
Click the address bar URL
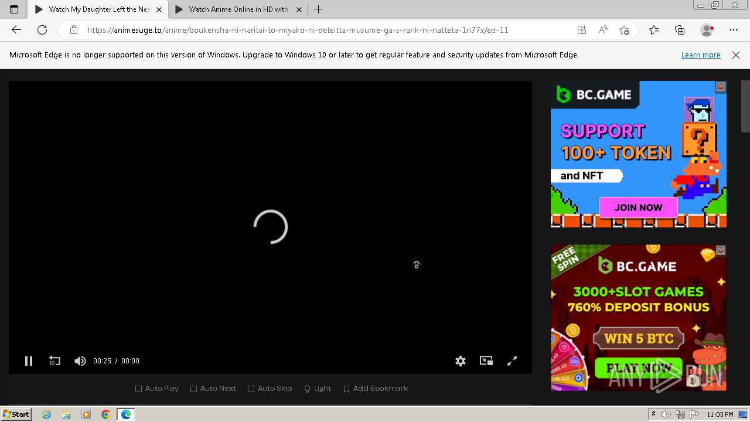[x=298, y=30]
